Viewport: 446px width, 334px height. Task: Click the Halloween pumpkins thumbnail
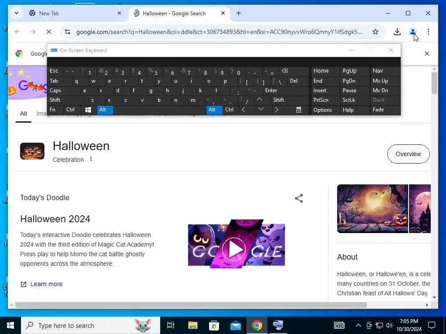(32, 151)
